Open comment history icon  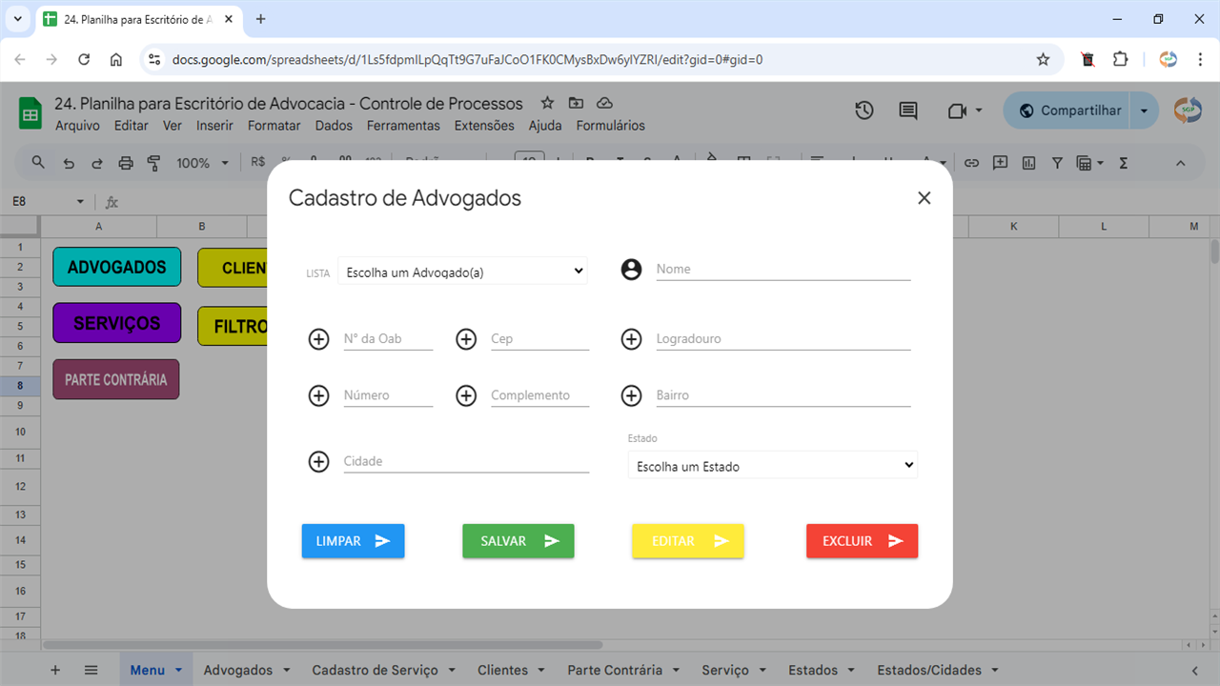pyautogui.click(x=907, y=110)
